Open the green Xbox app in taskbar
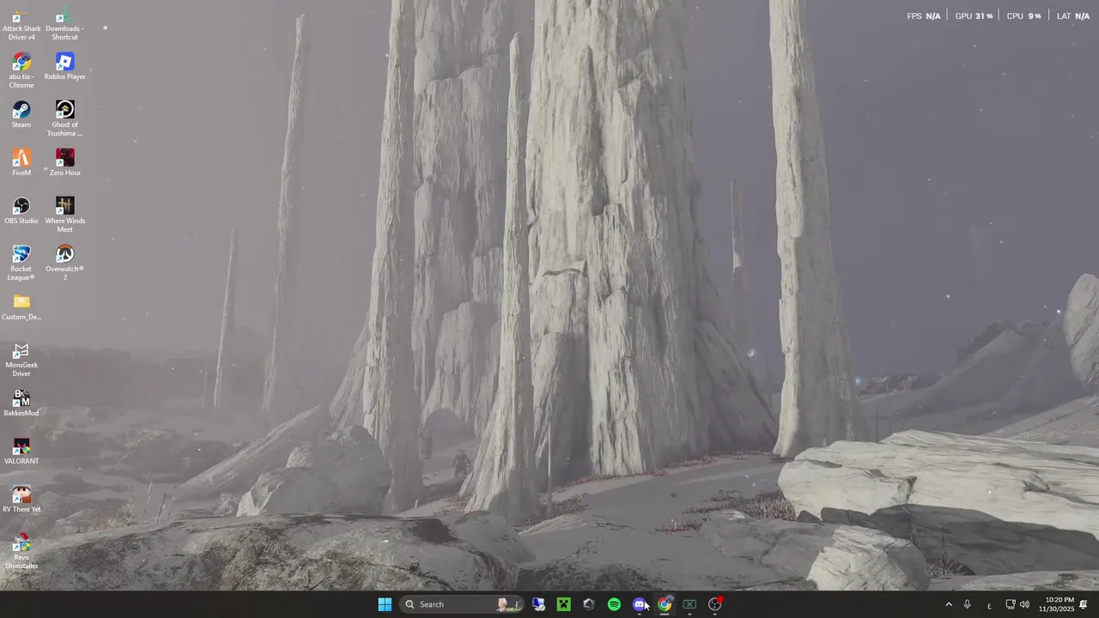The height and width of the screenshot is (618, 1099). [689, 604]
